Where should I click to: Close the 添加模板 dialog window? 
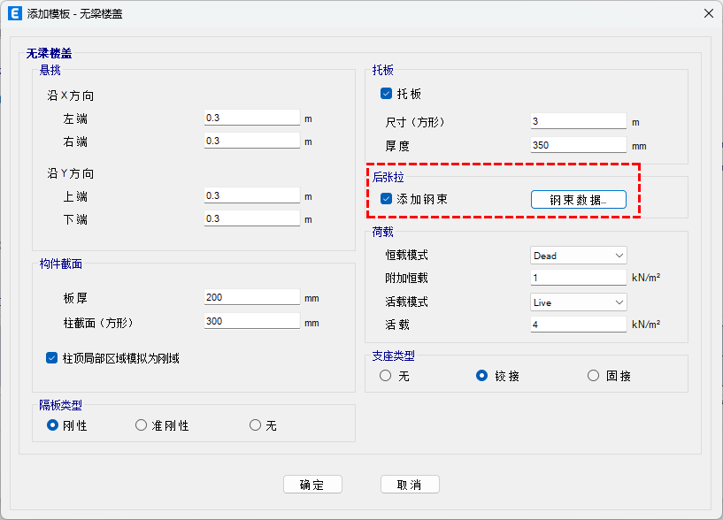pyautogui.click(x=707, y=13)
